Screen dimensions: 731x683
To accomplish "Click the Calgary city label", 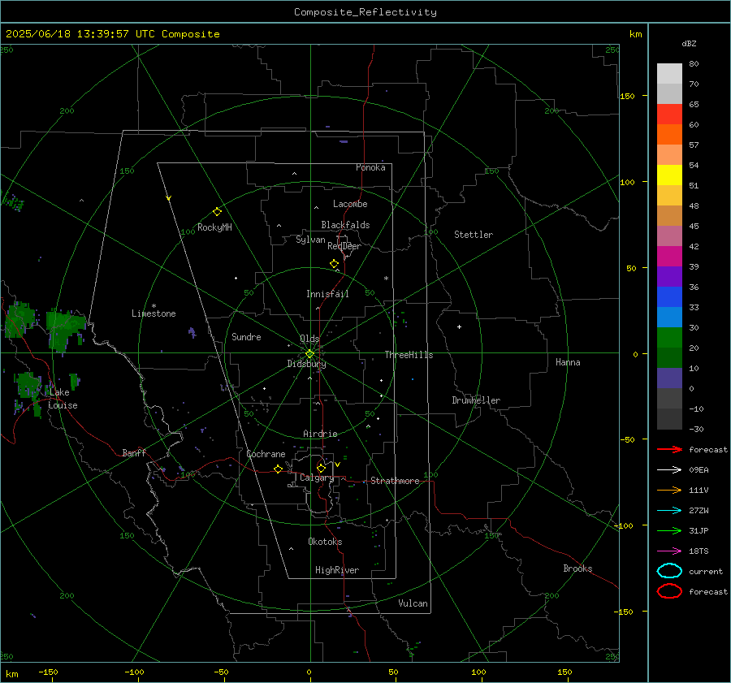I will point(317,478).
